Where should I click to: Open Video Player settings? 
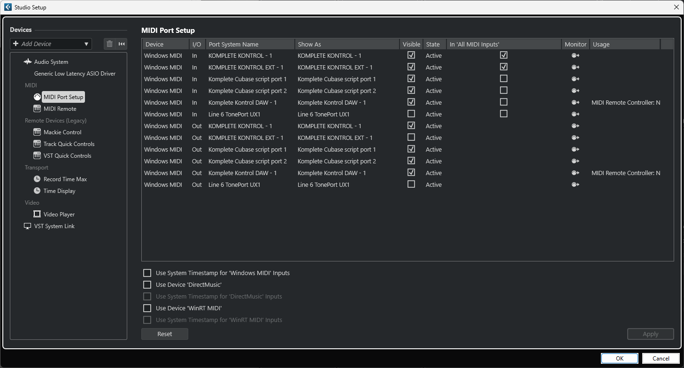59,215
